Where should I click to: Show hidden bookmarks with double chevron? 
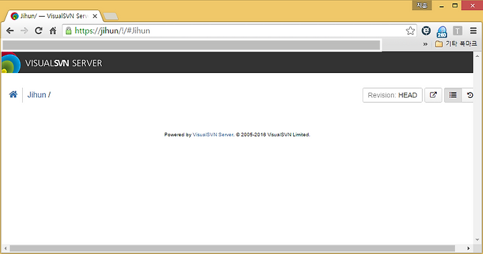pyautogui.click(x=425, y=44)
